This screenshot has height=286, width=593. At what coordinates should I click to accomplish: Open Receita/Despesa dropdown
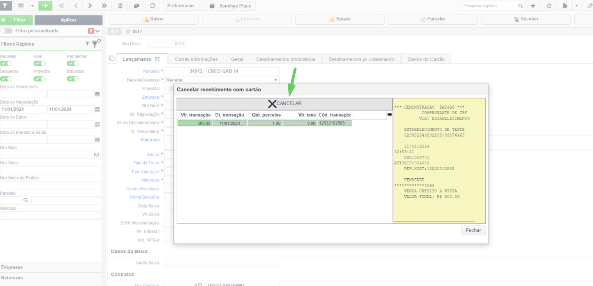[276, 80]
